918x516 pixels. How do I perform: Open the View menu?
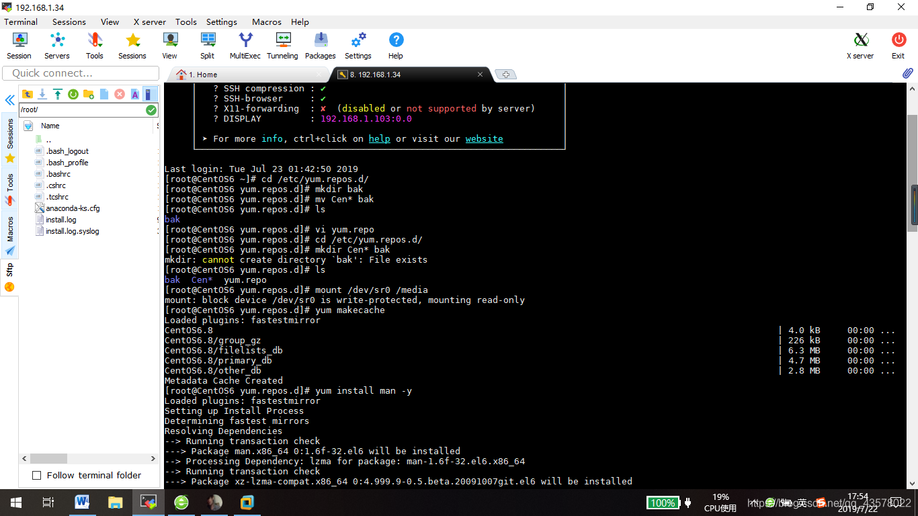coord(110,21)
